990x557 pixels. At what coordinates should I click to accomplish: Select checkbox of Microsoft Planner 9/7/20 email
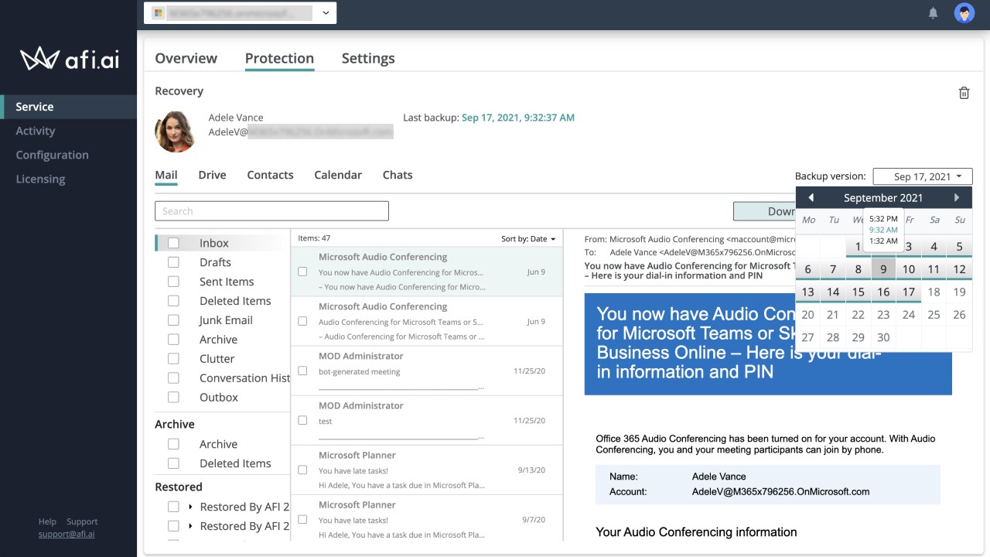pyautogui.click(x=302, y=519)
